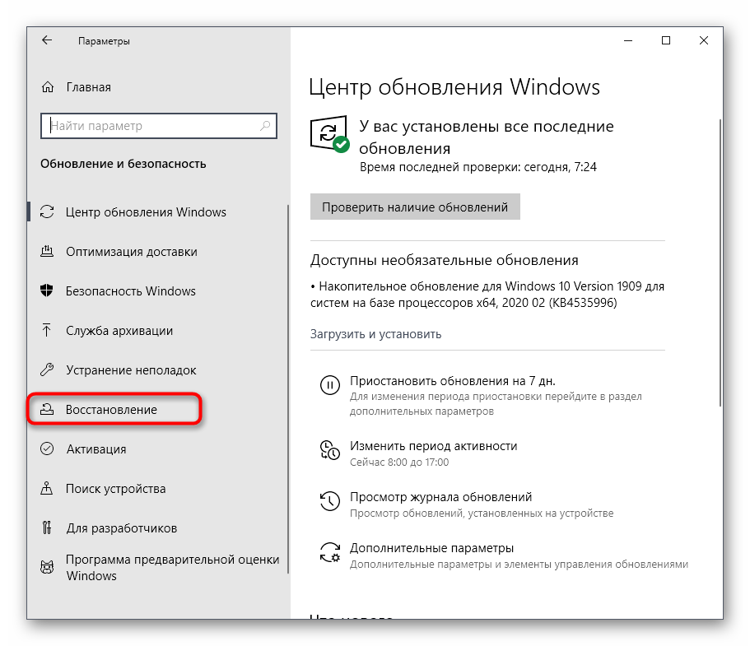The image size is (750, 646).
Task: Open Дополнительные параметры
Action: pyautogui.click(x=431, y=547)
